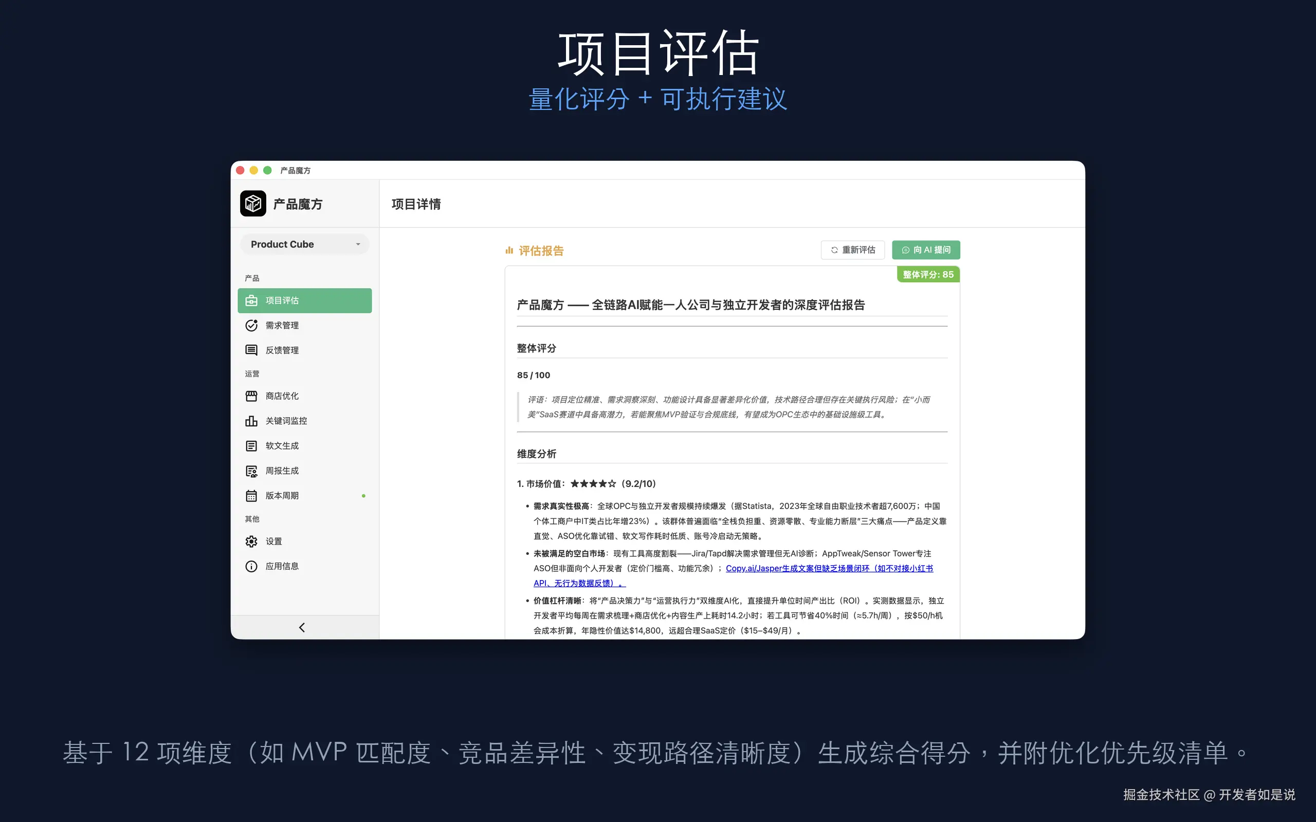Click the 1. 市场价值 star rating line
Screen dimensions: 1316x822
pyautogui.click(x=586, y=484)
